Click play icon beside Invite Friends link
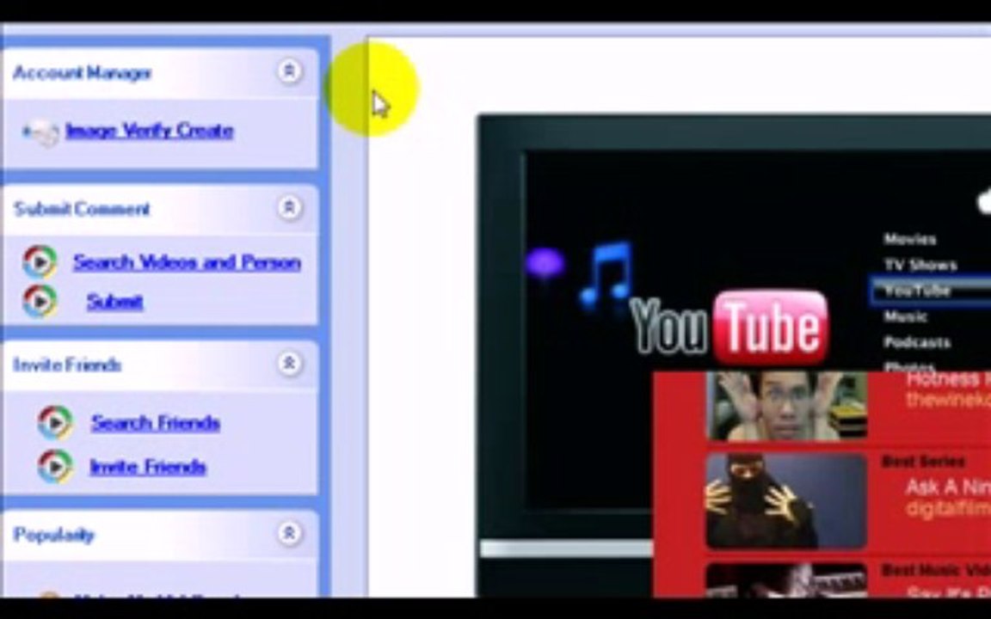The image size is (991, 619). (x=55, y=467)
